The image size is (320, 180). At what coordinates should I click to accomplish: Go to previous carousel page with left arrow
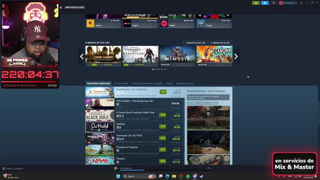(x=82, y=56)
